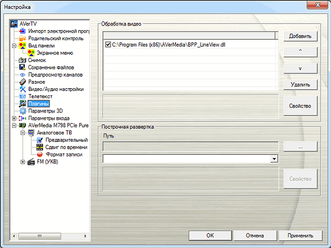Click Применить to apply settings
This screenshot has height=248, width=331.
tap(301, 235)
